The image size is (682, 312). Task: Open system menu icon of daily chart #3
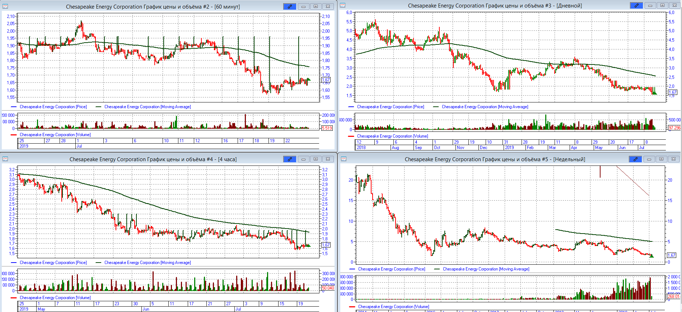coord(343,5)
